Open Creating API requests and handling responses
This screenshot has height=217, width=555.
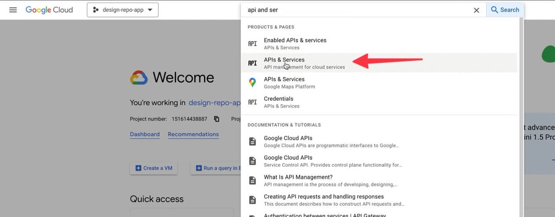coord(379,200)
